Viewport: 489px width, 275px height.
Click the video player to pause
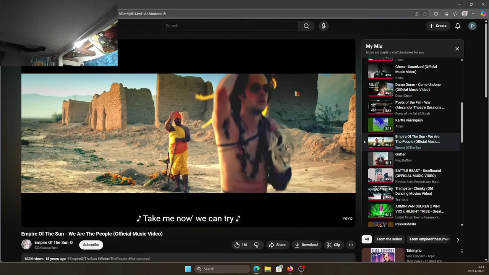(188, 133)
